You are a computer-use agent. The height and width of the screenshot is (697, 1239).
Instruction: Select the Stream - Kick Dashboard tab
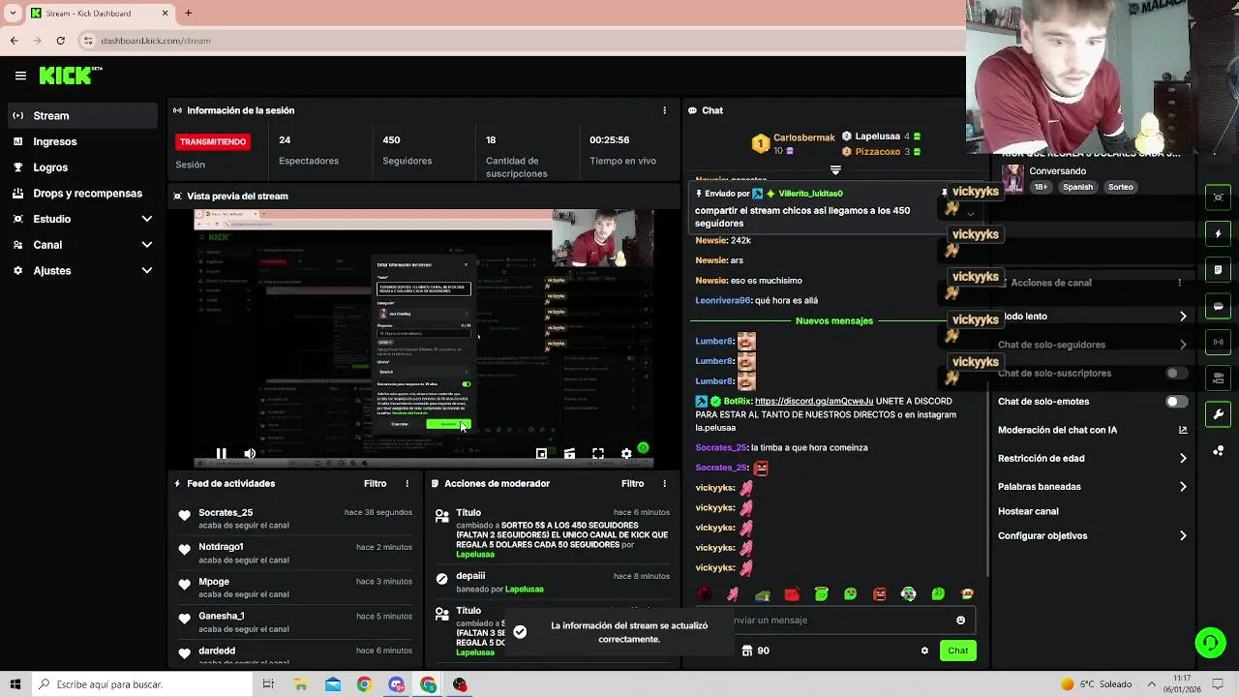coord(99,14)
